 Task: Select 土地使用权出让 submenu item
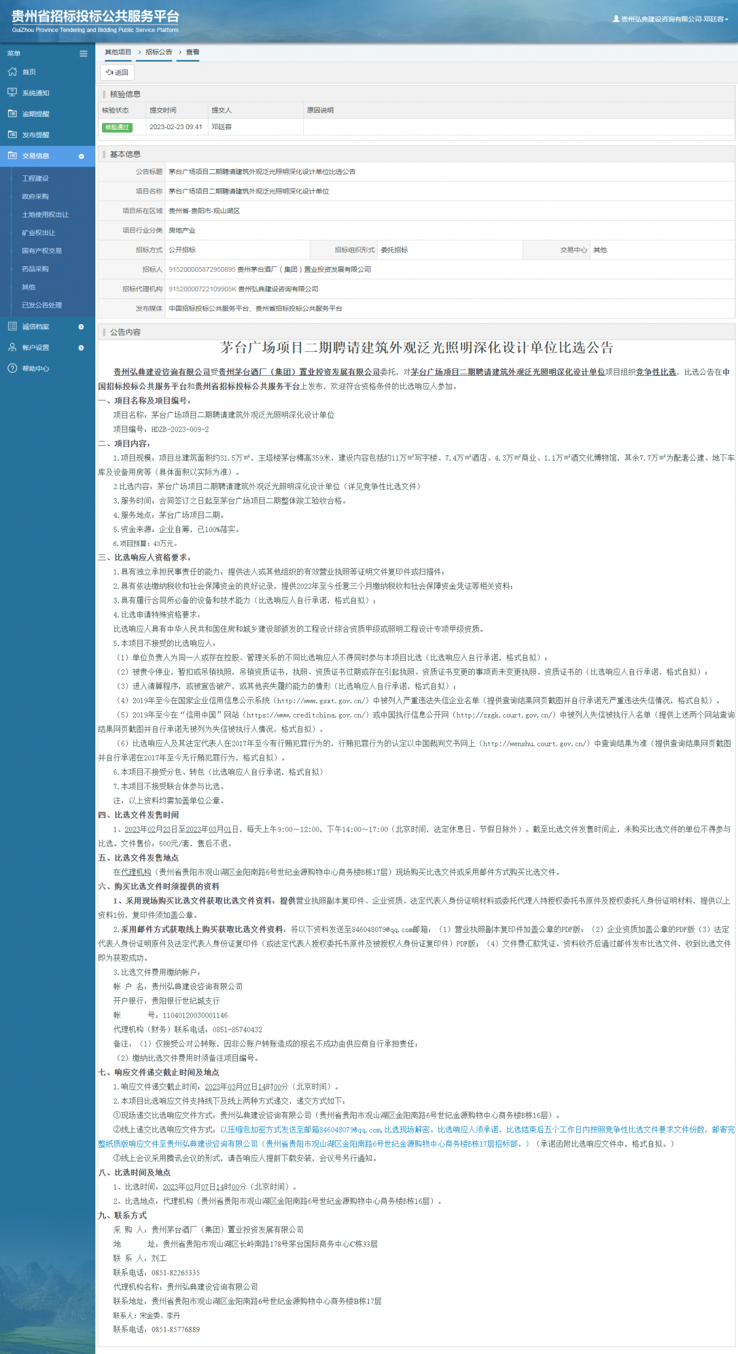pyautogui.click(x=46, y=215)
